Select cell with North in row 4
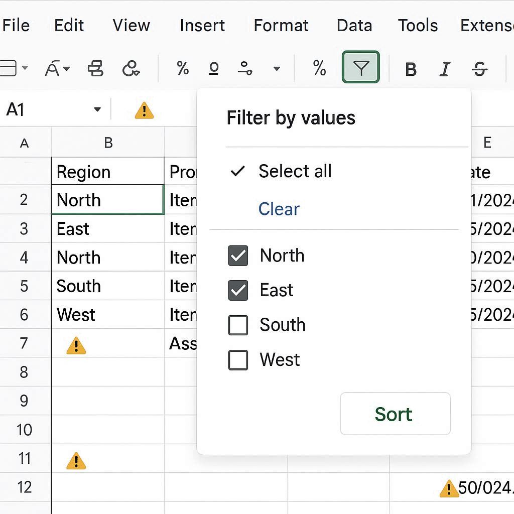 [108, 257]
